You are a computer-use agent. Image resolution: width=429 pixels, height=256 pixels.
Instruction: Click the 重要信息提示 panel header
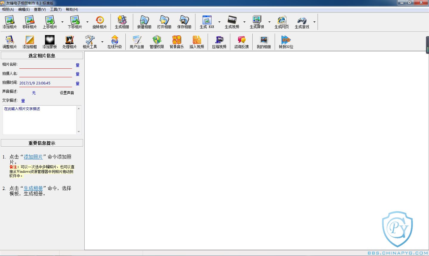pos(42,143)
